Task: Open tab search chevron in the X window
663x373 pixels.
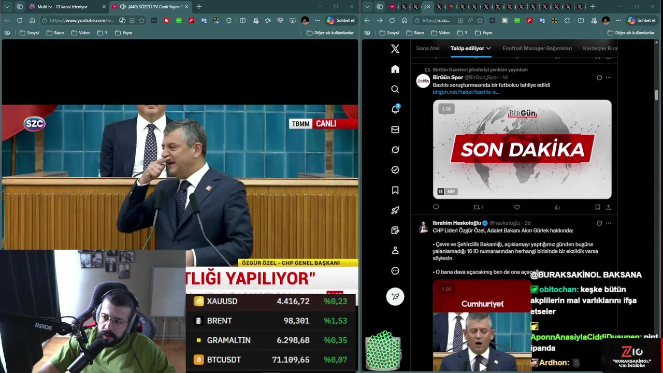Action: (367, 7)
